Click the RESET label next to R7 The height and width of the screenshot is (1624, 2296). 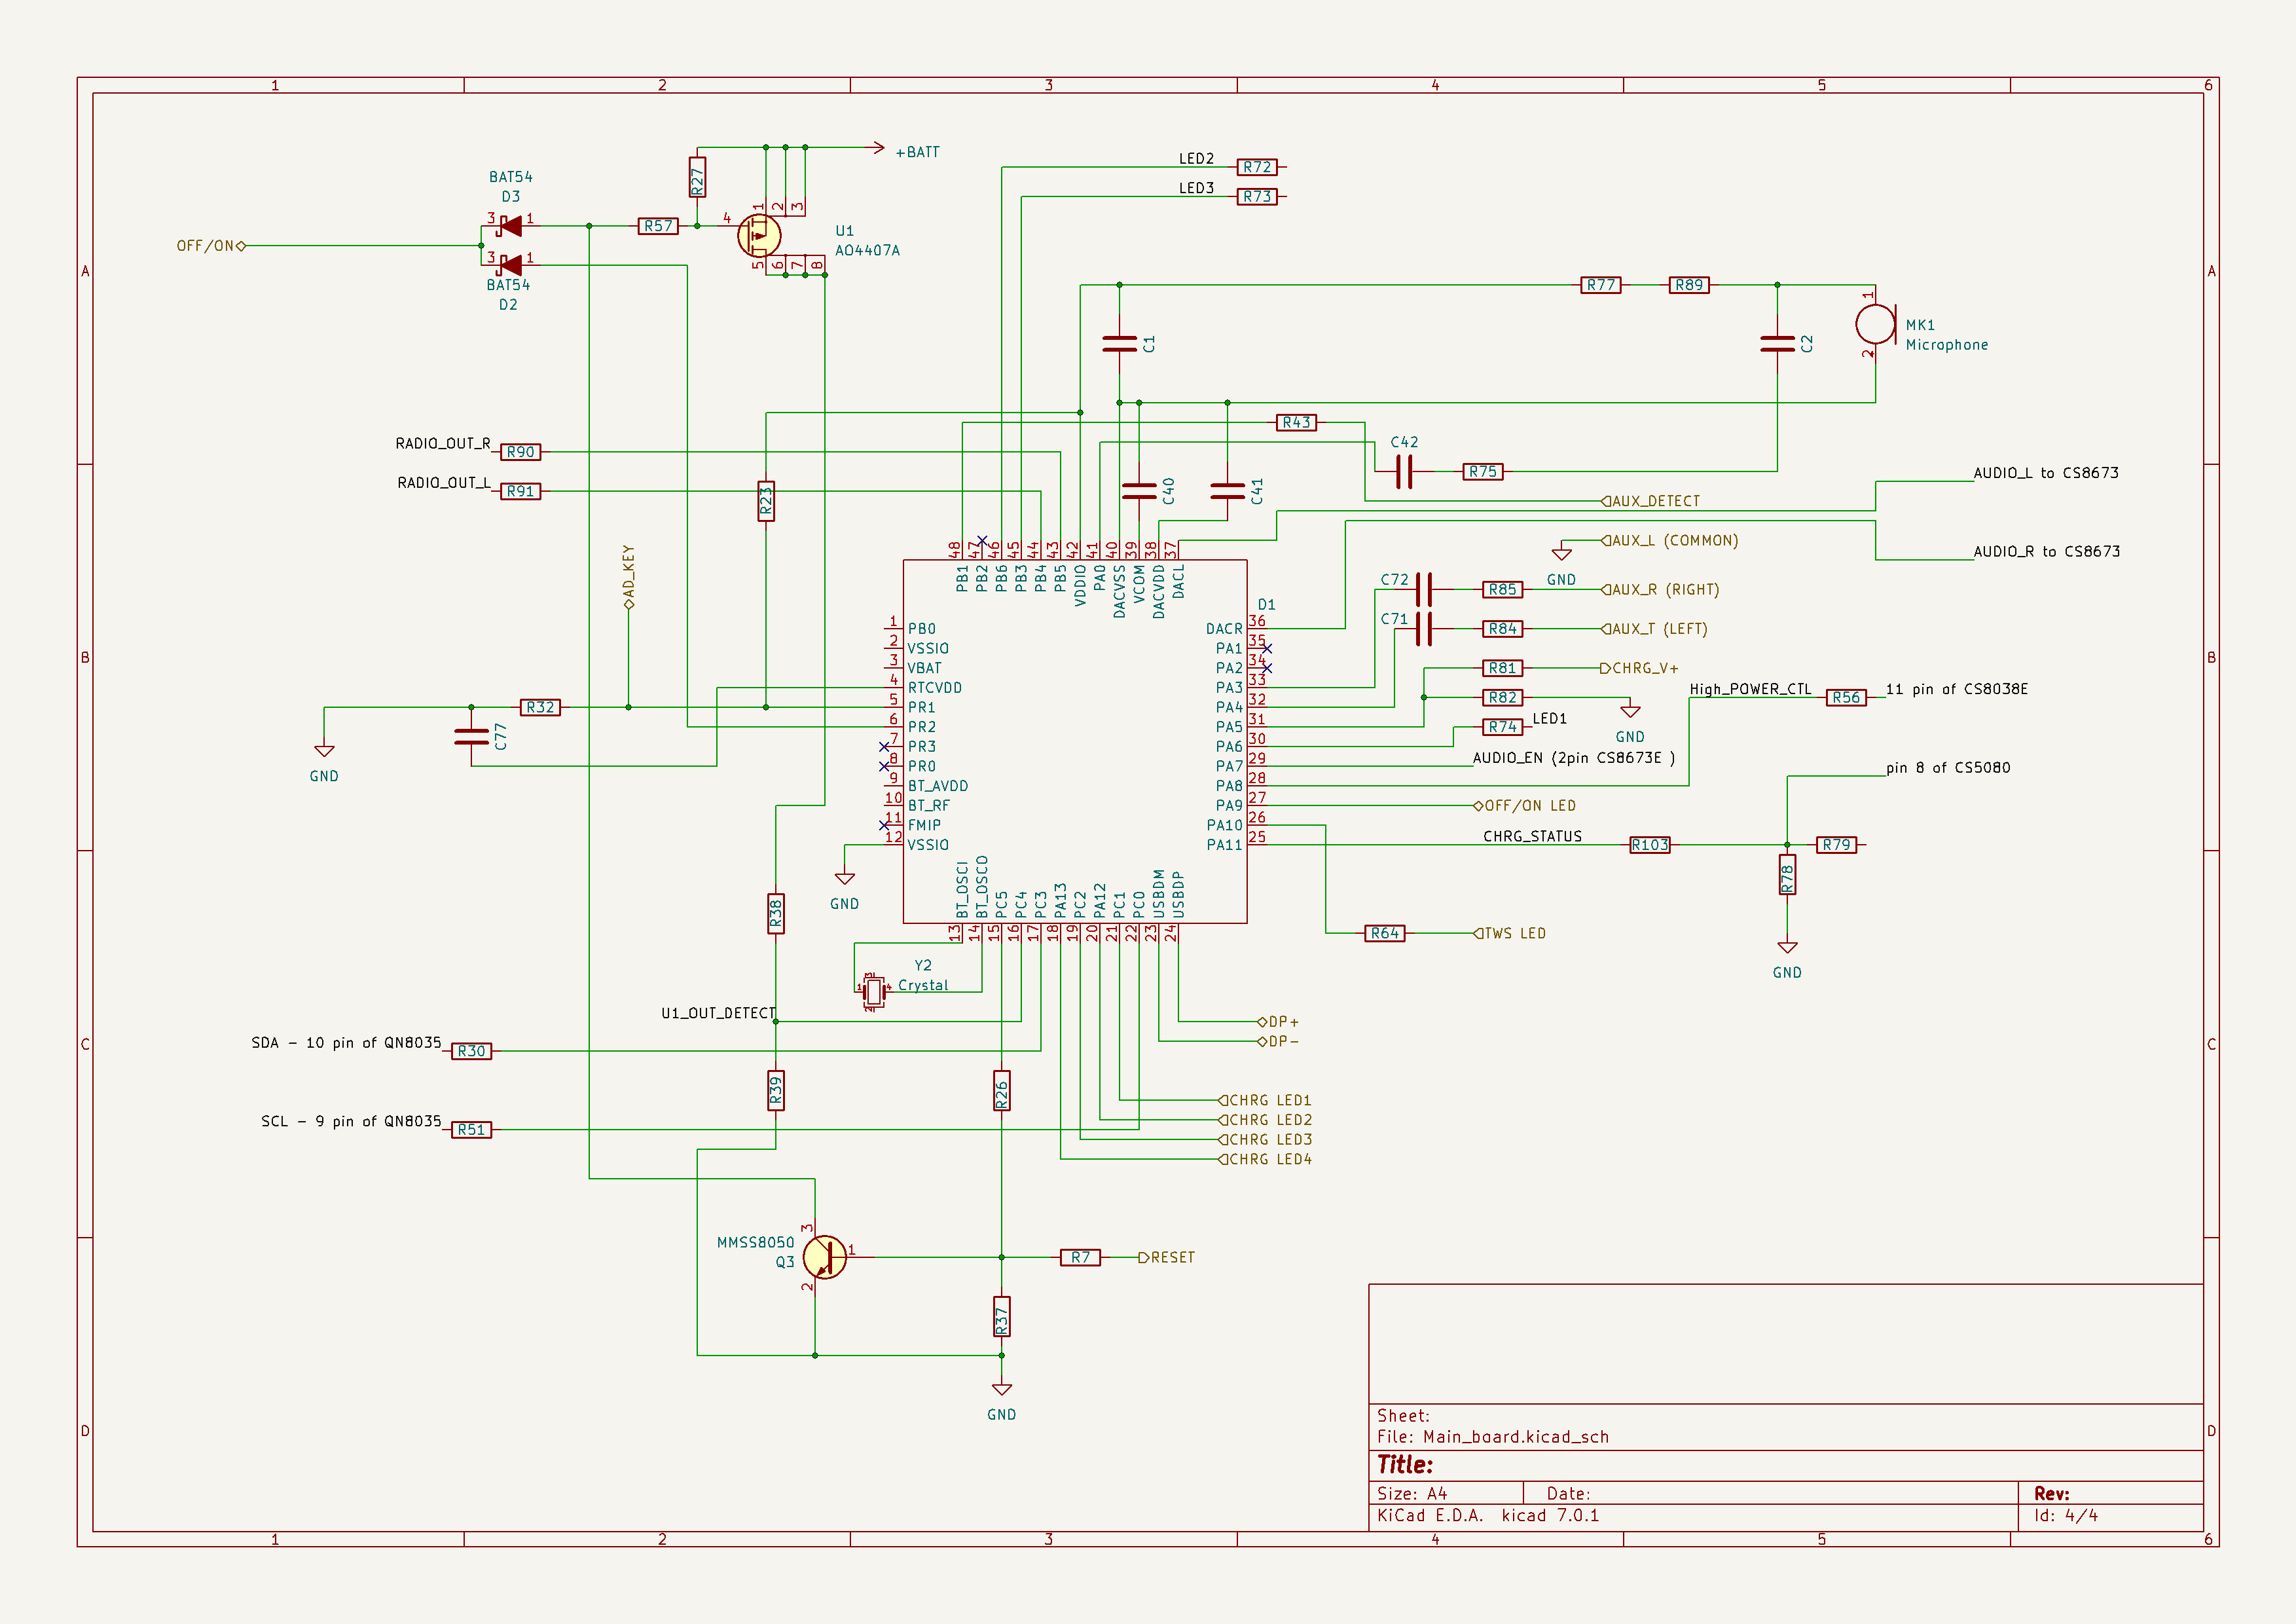pyautogui.click(x=1171, y=1257)
